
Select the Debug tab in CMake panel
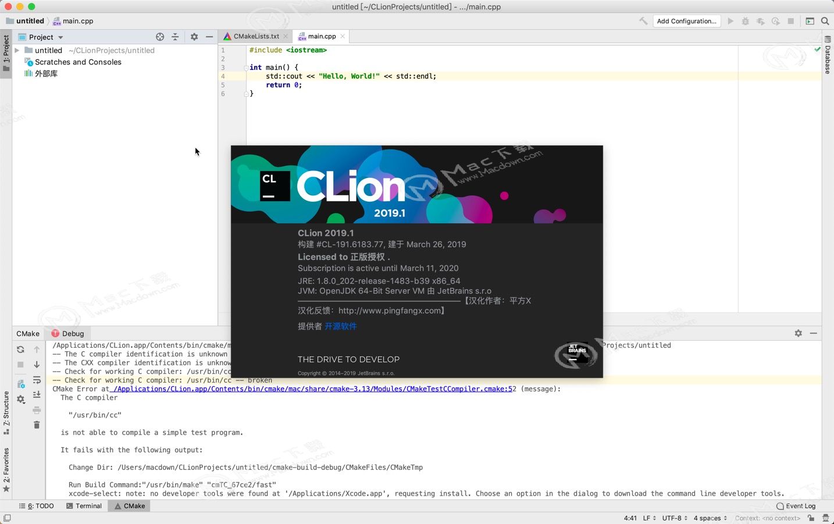(67, 333)
